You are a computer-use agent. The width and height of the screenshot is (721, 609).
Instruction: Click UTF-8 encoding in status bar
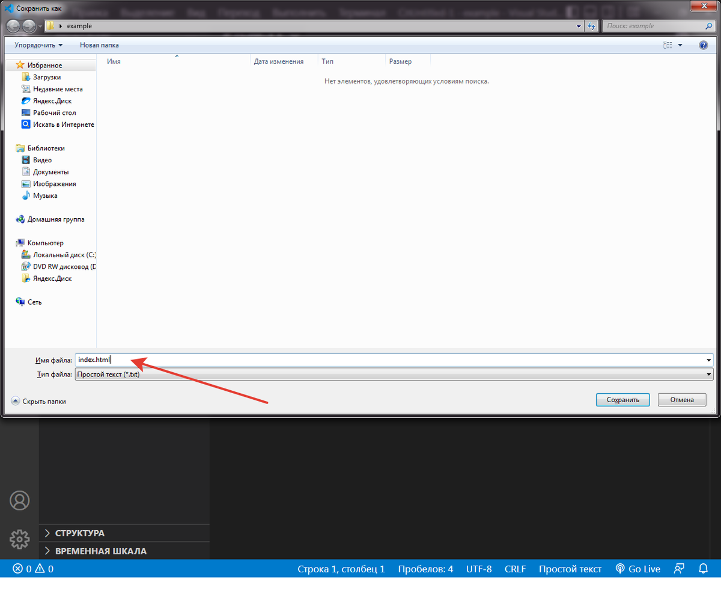coord(479,569)
